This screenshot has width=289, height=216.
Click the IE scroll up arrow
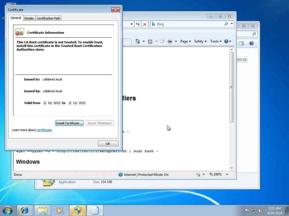point(232,49)
